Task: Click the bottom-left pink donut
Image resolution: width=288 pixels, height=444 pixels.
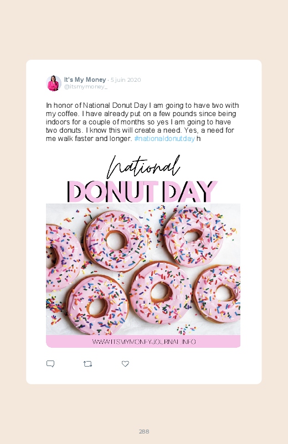Action: [97, 306]
